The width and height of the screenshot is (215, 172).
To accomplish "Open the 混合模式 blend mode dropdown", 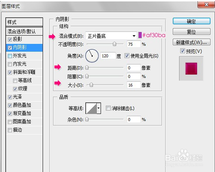I will click(111, 36).
